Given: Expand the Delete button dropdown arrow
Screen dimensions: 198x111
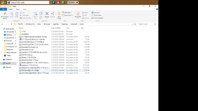Looking at the screenshot, I should [47, 18].
